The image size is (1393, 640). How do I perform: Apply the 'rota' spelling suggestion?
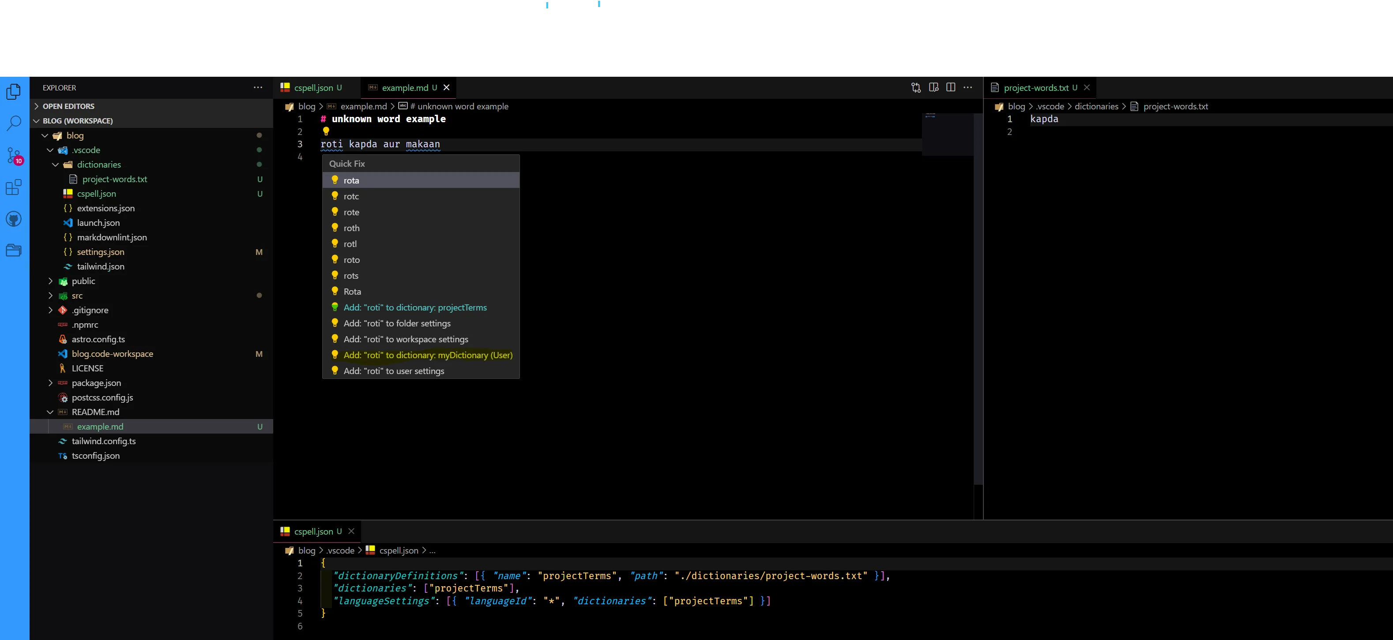coord(351,180)
